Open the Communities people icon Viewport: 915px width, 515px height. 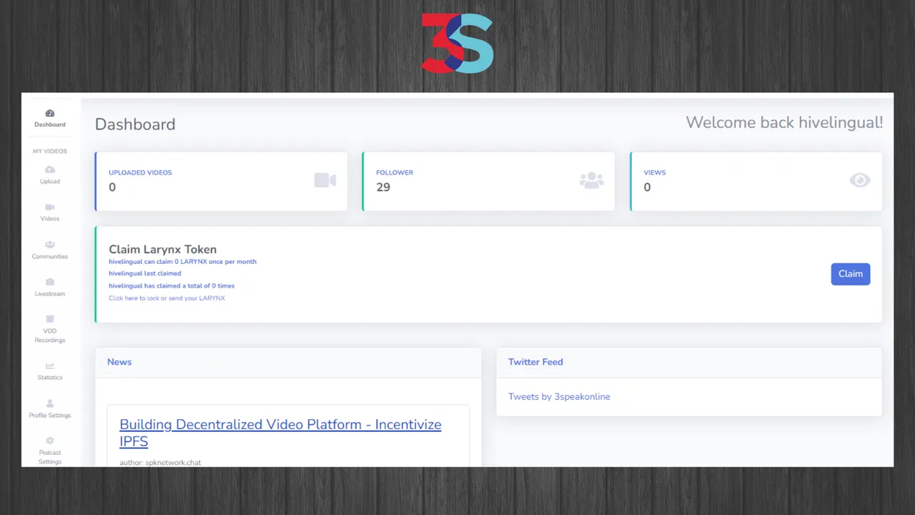pyautogui.click(x=50, y=245)
